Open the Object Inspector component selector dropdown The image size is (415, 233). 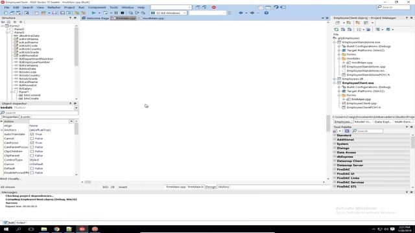tap(77, 108)
